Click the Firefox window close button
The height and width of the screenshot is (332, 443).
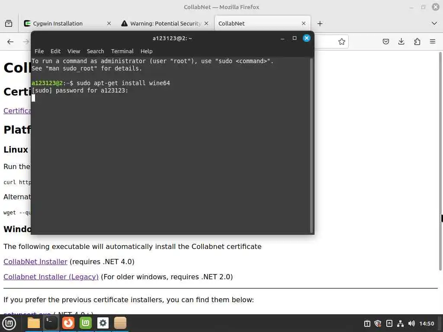pos(436,7)
